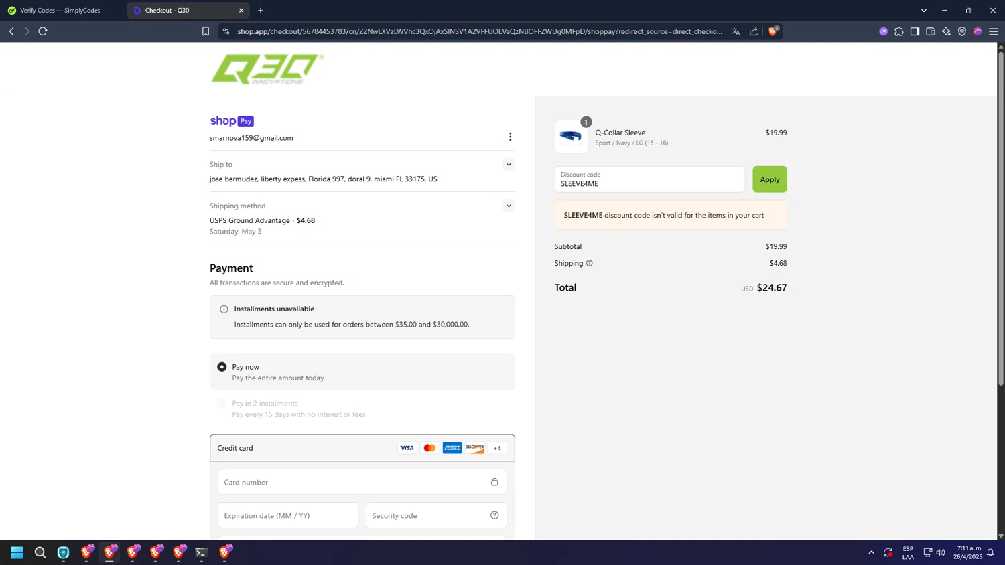Open the site information icon in the address bar
The height and width of the screenshot is (565, 1005).
(x=226, y=31)
